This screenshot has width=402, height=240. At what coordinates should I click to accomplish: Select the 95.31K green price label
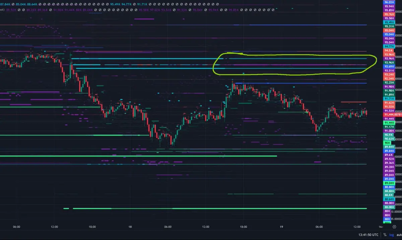coord(389,26)
